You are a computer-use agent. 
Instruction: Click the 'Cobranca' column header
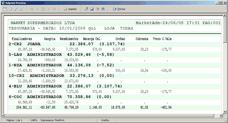pyautogui.click(x=142, y=39)
